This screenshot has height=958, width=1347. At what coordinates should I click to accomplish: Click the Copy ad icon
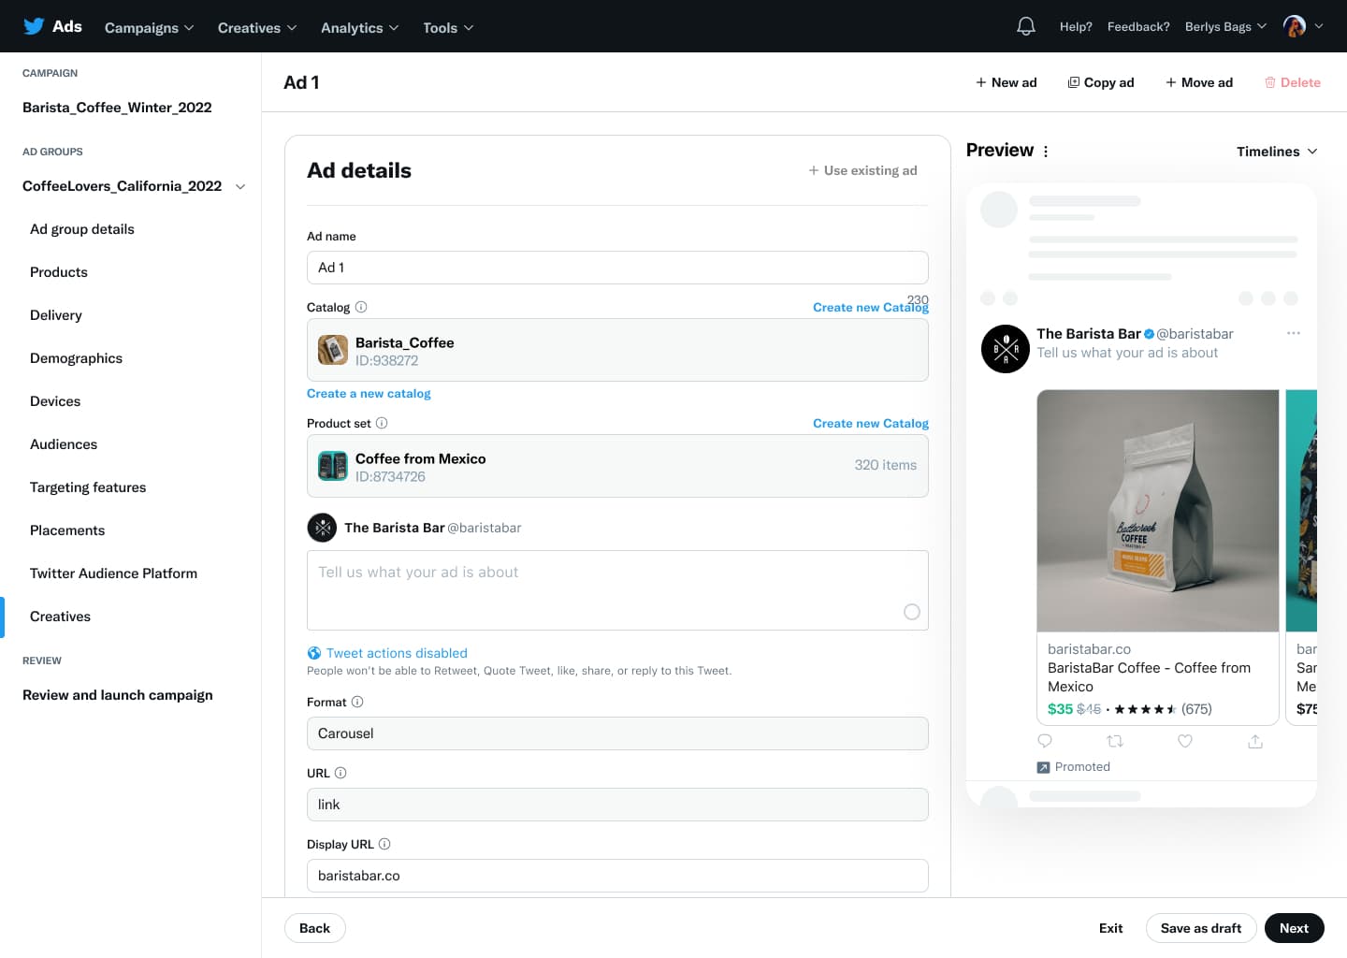click(1072, 82)
